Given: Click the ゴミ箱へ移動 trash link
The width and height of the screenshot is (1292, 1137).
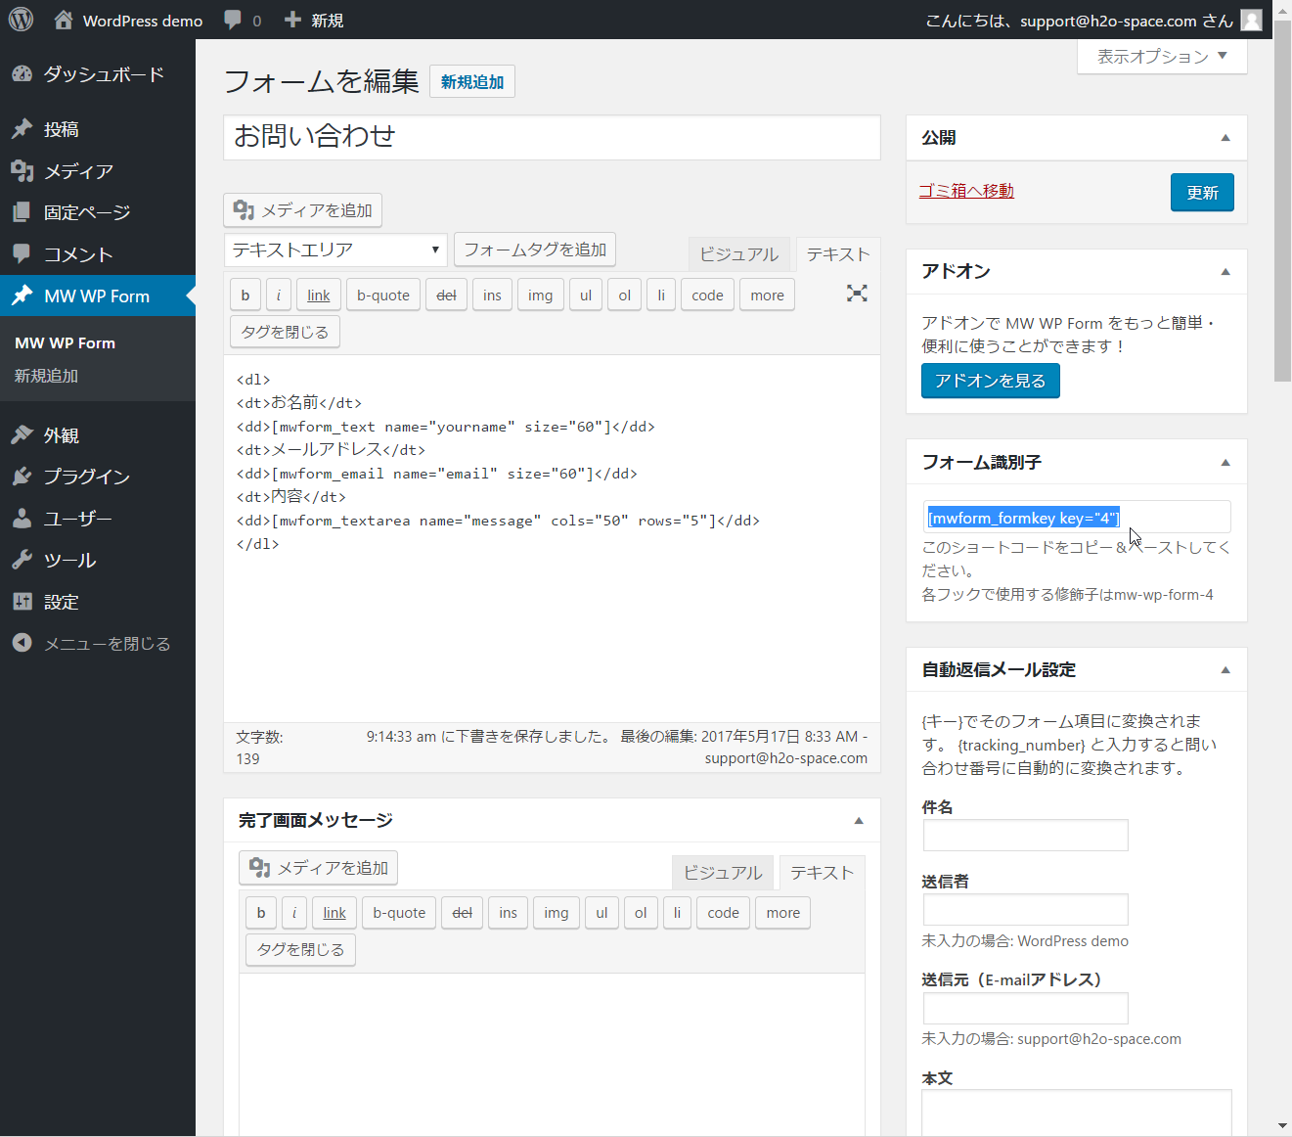Looking at the screenshot, I should click(966, 191).
